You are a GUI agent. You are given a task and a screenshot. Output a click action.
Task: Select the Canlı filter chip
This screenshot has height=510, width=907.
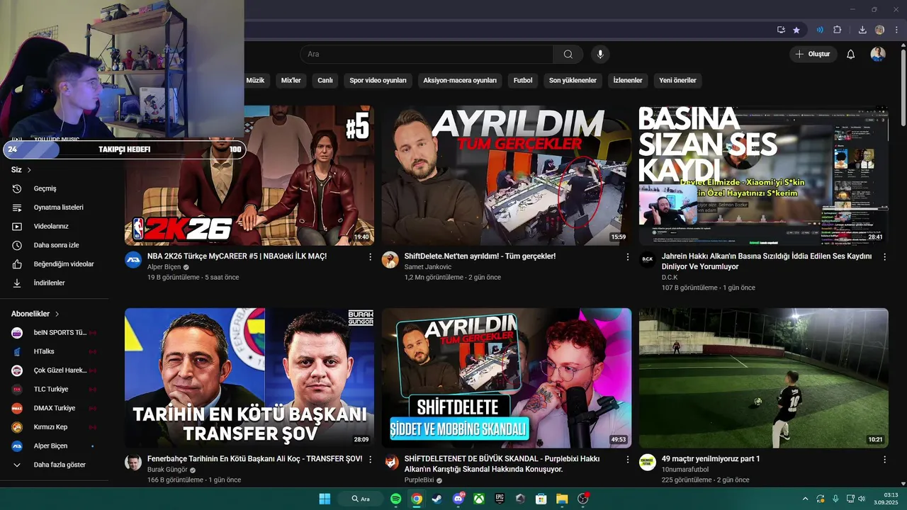tap(325, 81)
